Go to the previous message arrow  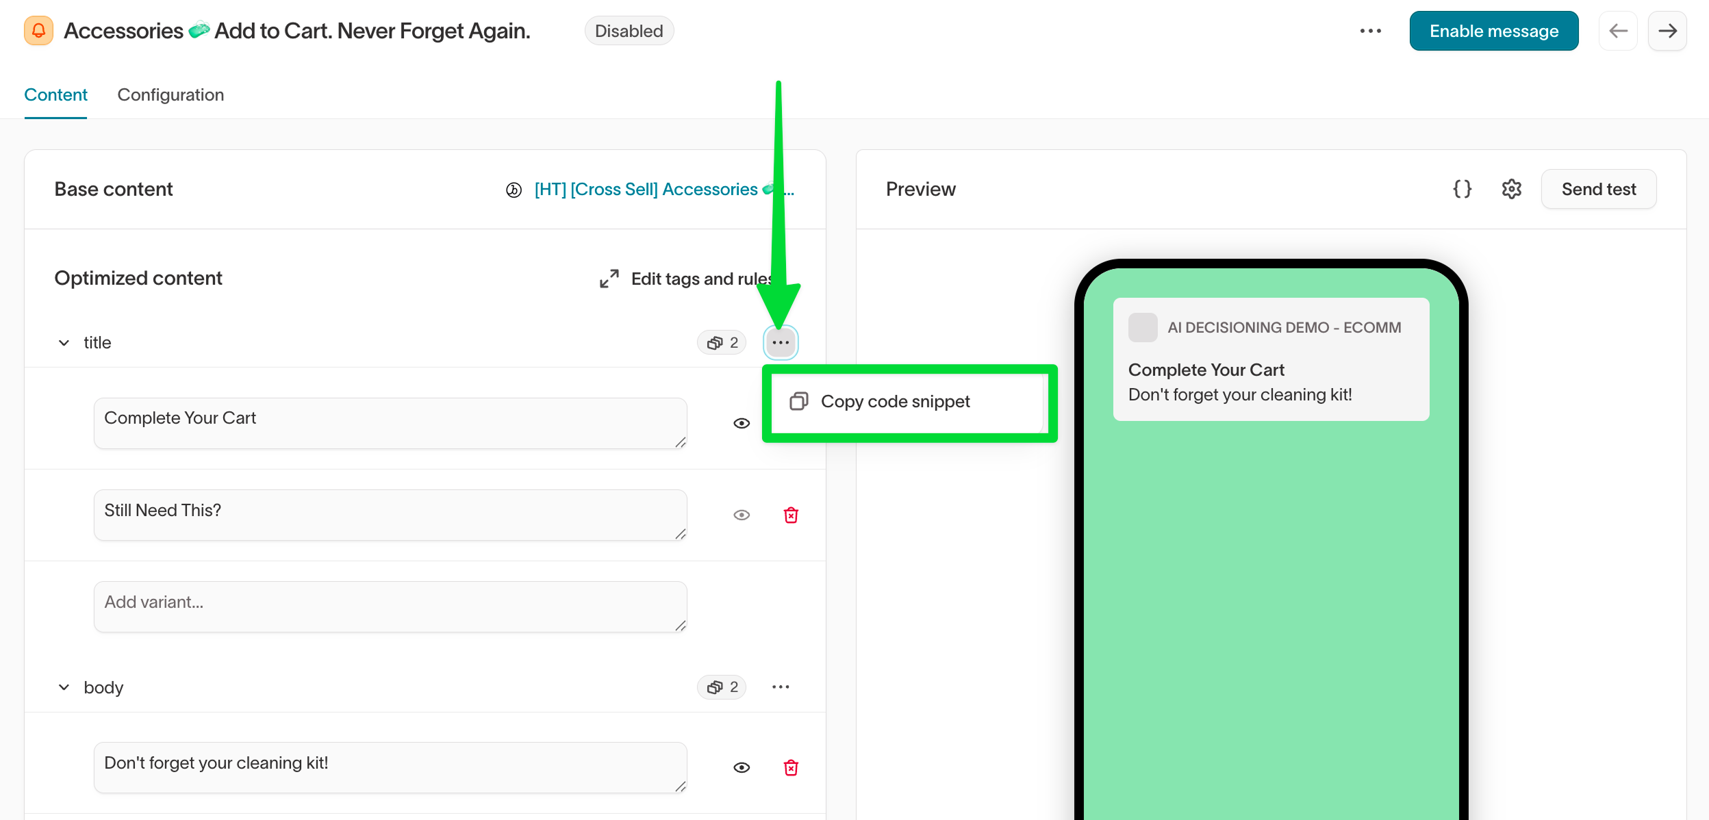click(x=1618, y=31)
